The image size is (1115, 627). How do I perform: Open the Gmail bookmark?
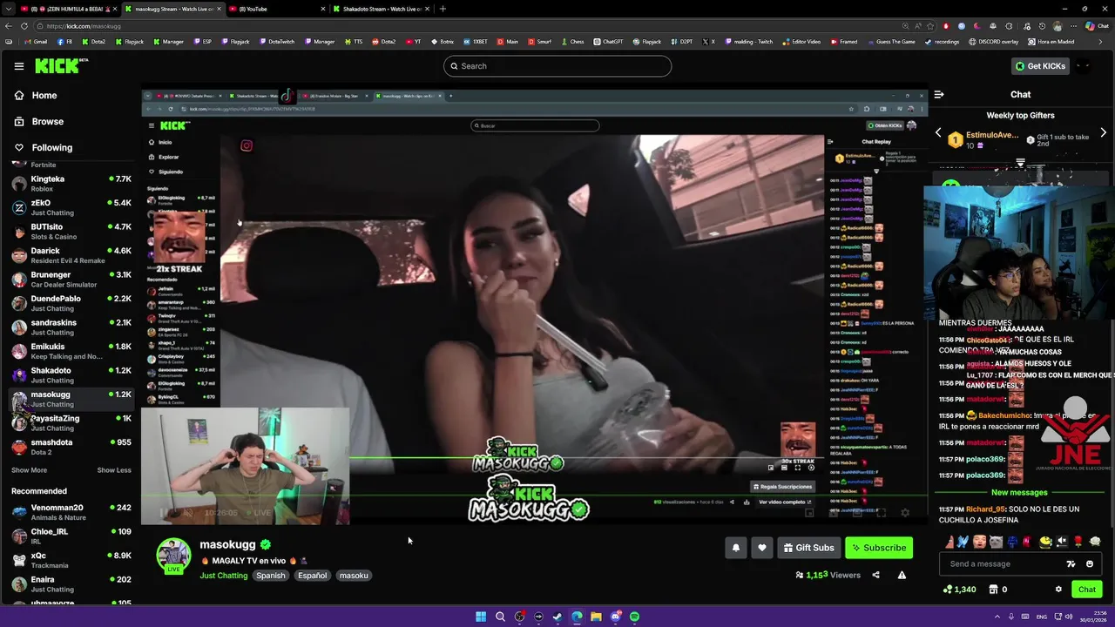coord(35,41)
